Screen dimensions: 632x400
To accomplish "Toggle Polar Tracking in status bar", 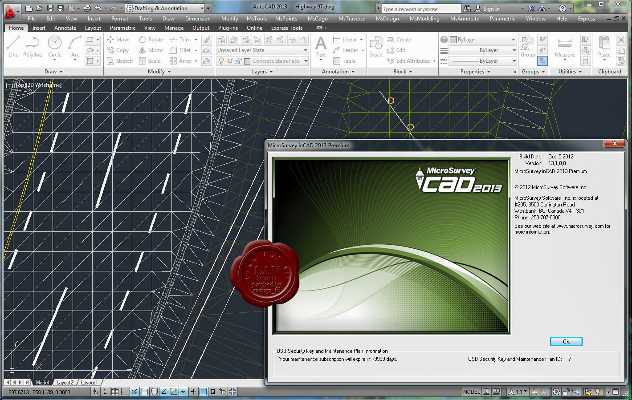I will 135,392.
